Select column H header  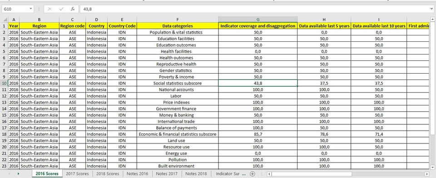point(324,20)
